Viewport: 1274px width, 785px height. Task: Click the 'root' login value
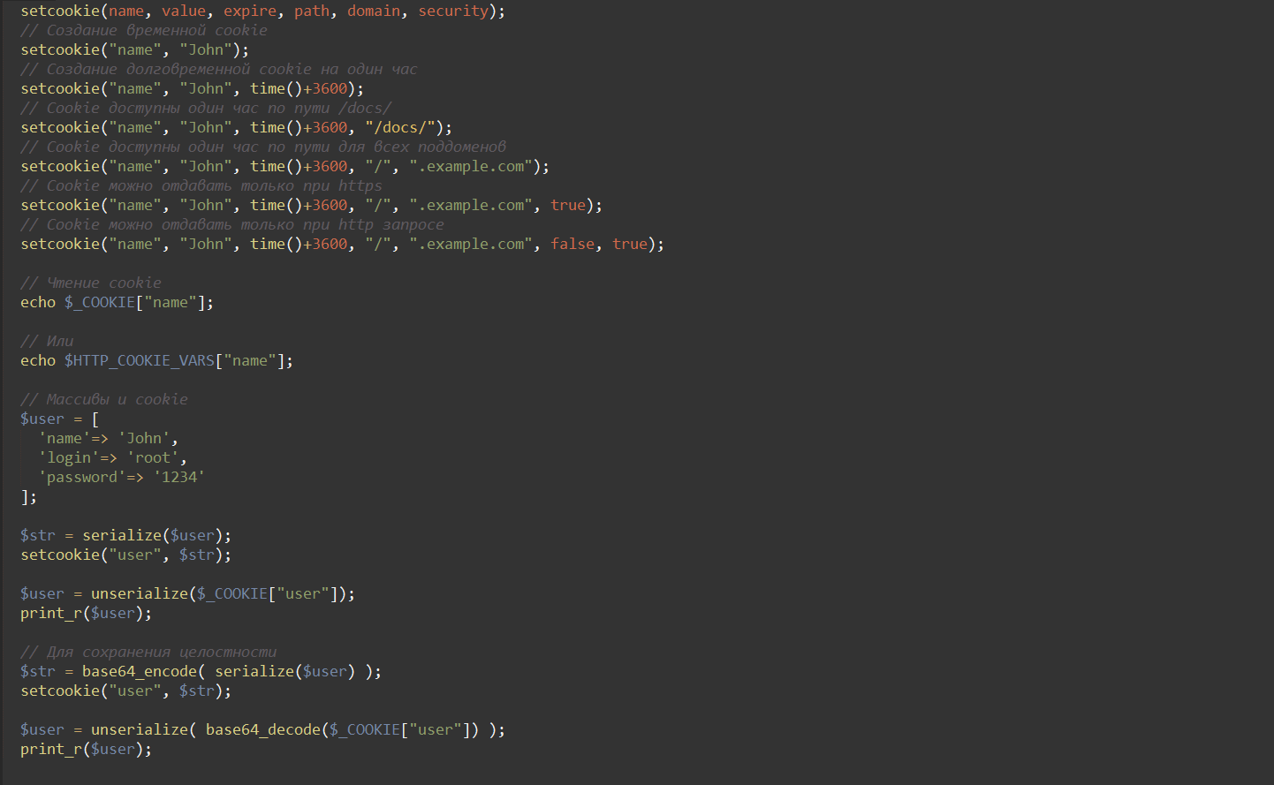pyautogui.click(x=153, y=457)
